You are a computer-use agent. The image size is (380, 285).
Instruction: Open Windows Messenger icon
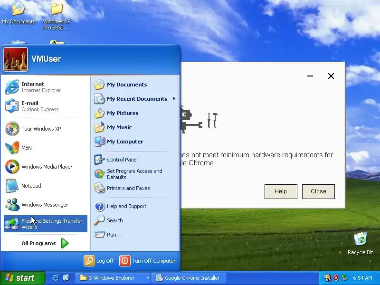click(x=11, y=205)
